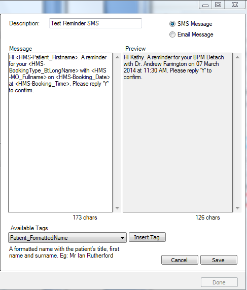Click the Message scrollbar down arrow
This screenshot has height=290, width=247.
click(x=117, y=208)
